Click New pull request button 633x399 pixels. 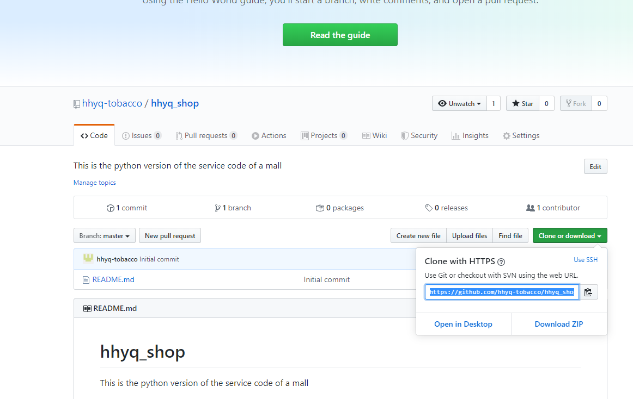[x=170, y=236]
